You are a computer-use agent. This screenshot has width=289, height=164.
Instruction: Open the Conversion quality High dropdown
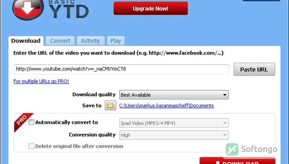(x=174, y=135)
